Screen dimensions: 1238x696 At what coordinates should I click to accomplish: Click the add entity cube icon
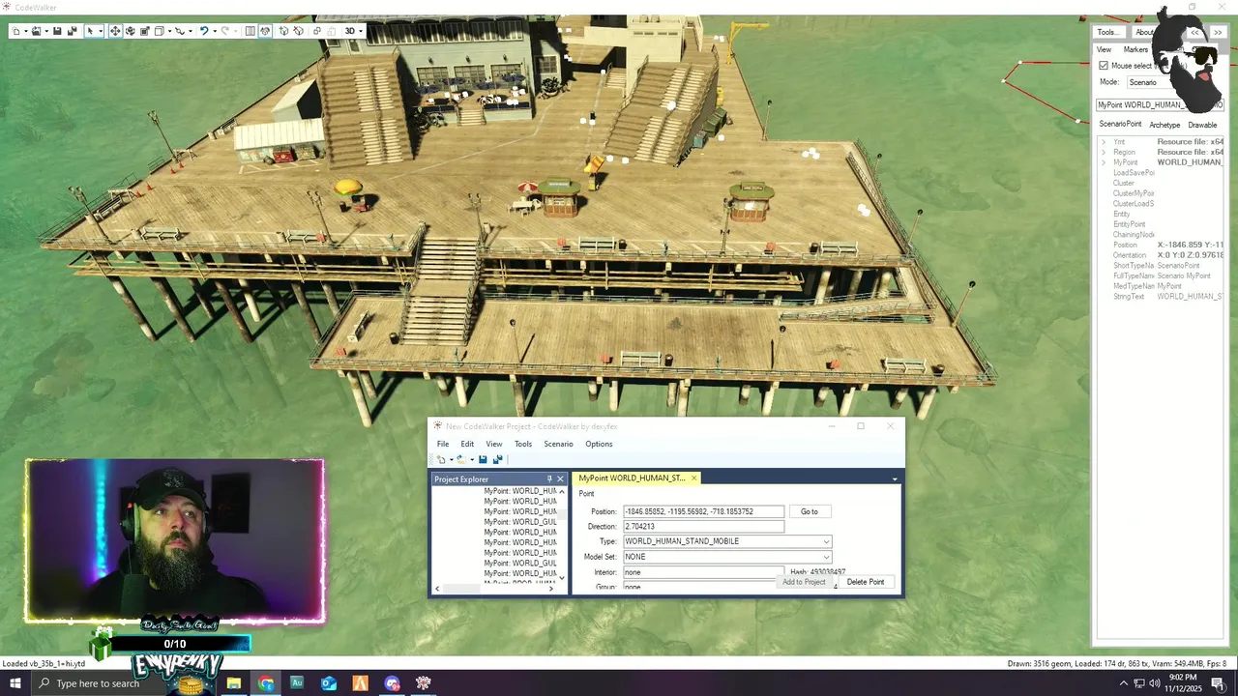pos(284,31)
